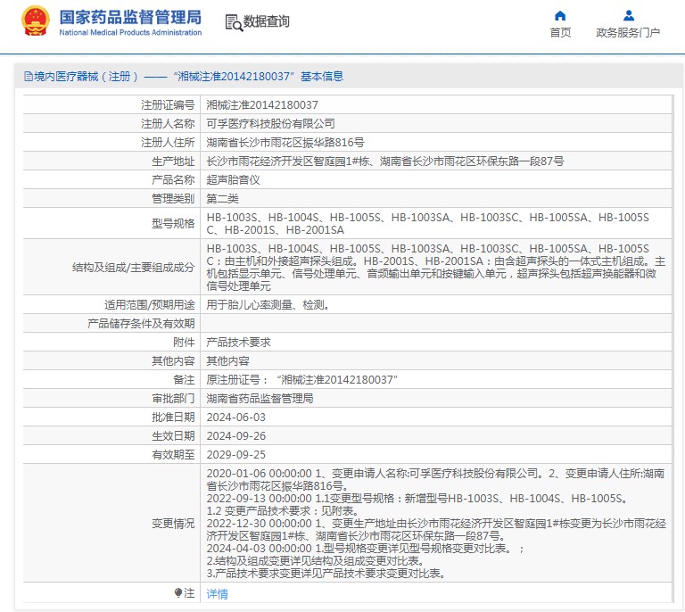Open 政务服务门户 text link
The width and height of the screenshot is (685, 612).
tap(628, 33)
